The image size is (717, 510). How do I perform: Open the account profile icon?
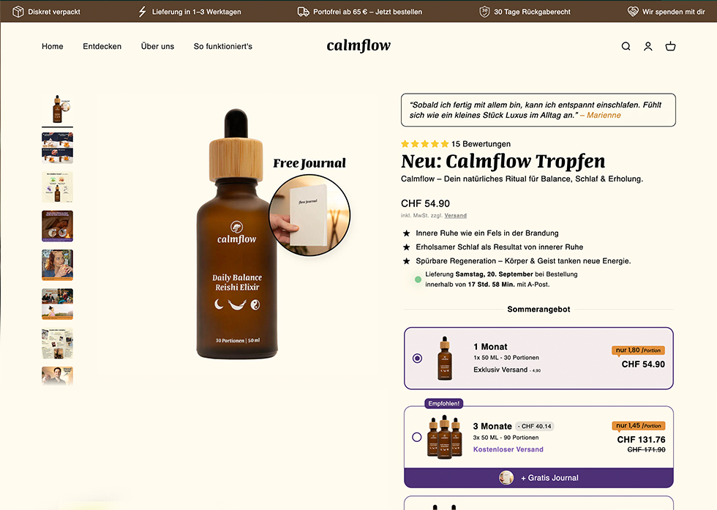(x=648, y=46)
